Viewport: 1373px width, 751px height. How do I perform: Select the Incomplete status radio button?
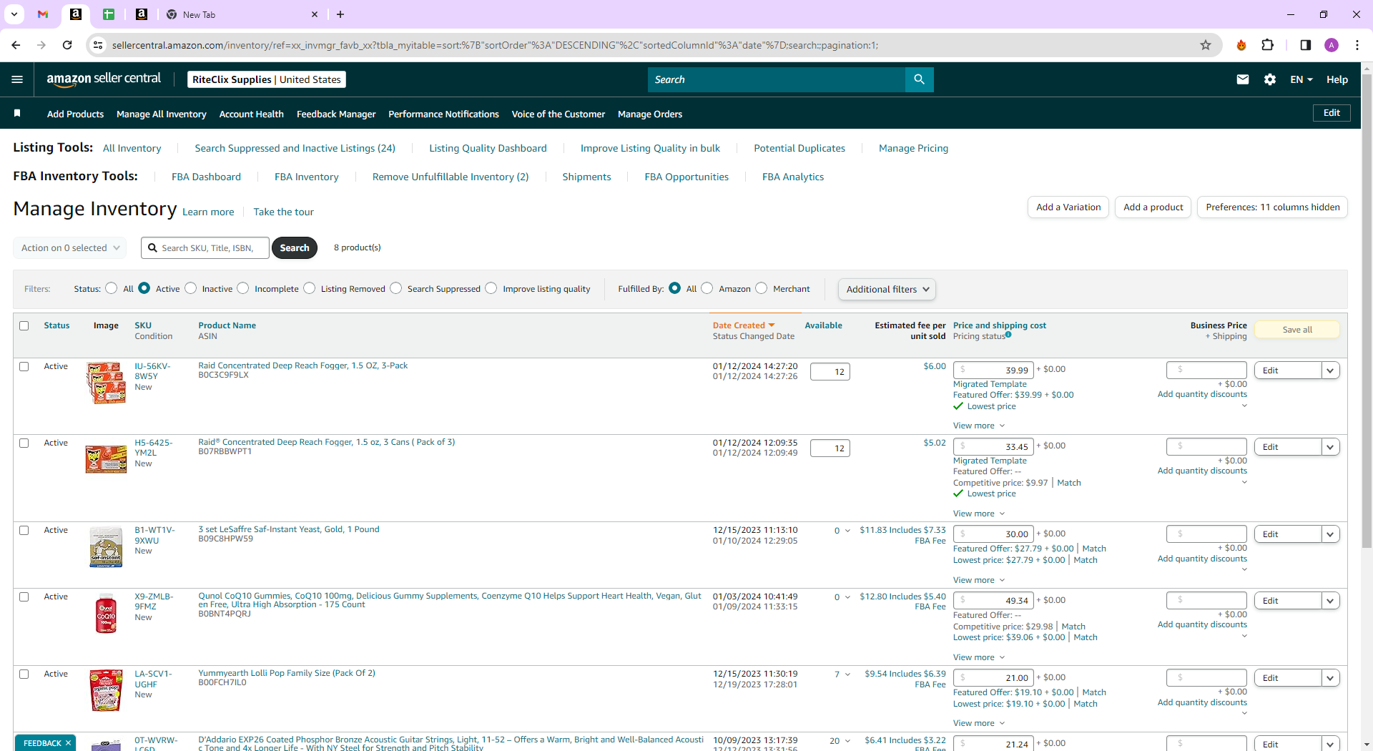click(243, 288)
